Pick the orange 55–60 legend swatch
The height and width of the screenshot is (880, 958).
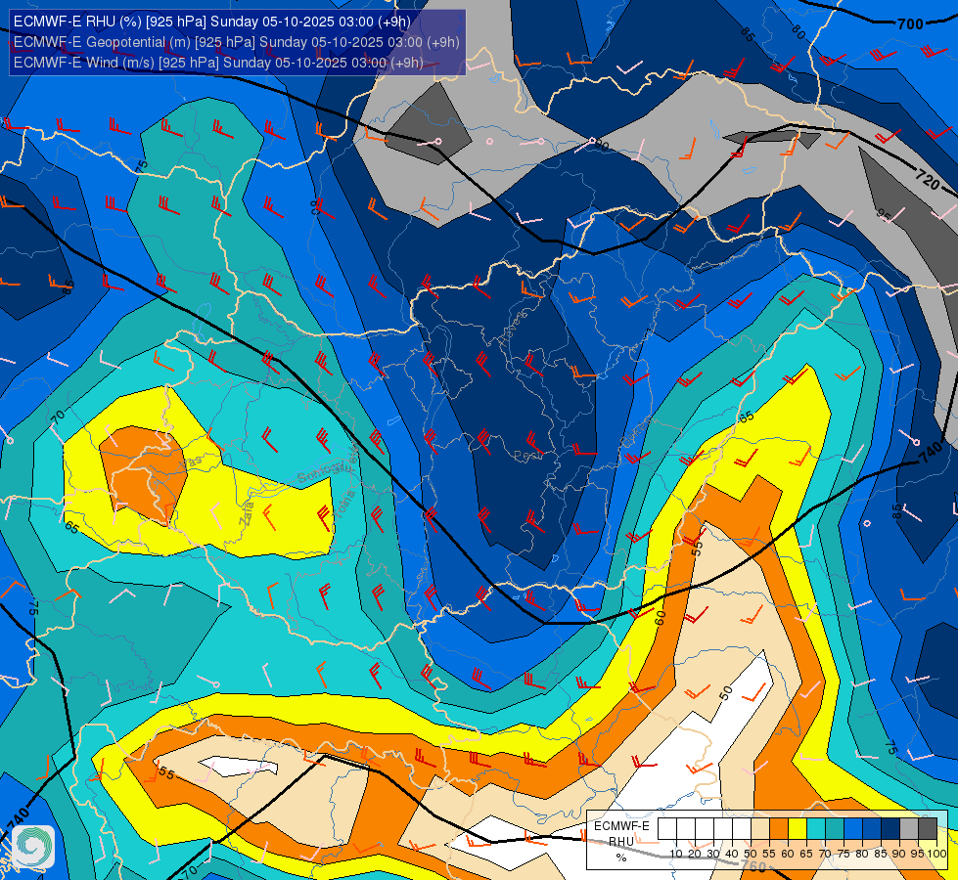(x=779, y=828)
